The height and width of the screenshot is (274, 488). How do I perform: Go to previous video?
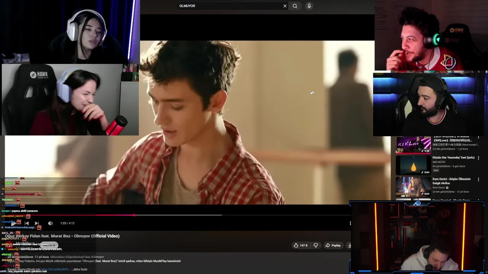[27, 223]
